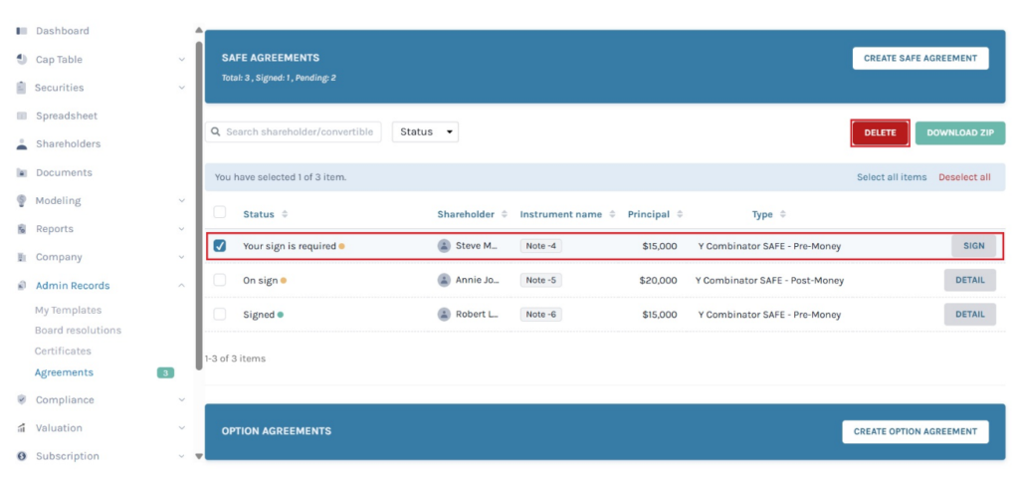
Task: Uncheck the 'Your sign is required' row checkbox
Action: coord(220,246)
